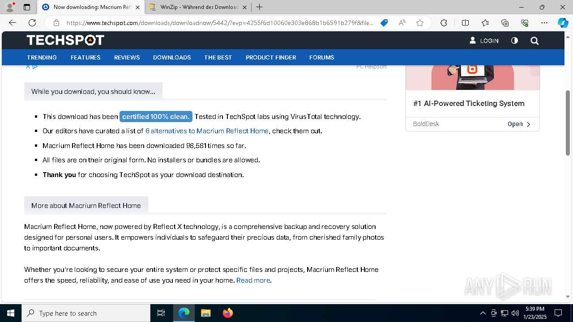Click the Read more link
This screenshot has width=573, height=322.
point(253,280)
